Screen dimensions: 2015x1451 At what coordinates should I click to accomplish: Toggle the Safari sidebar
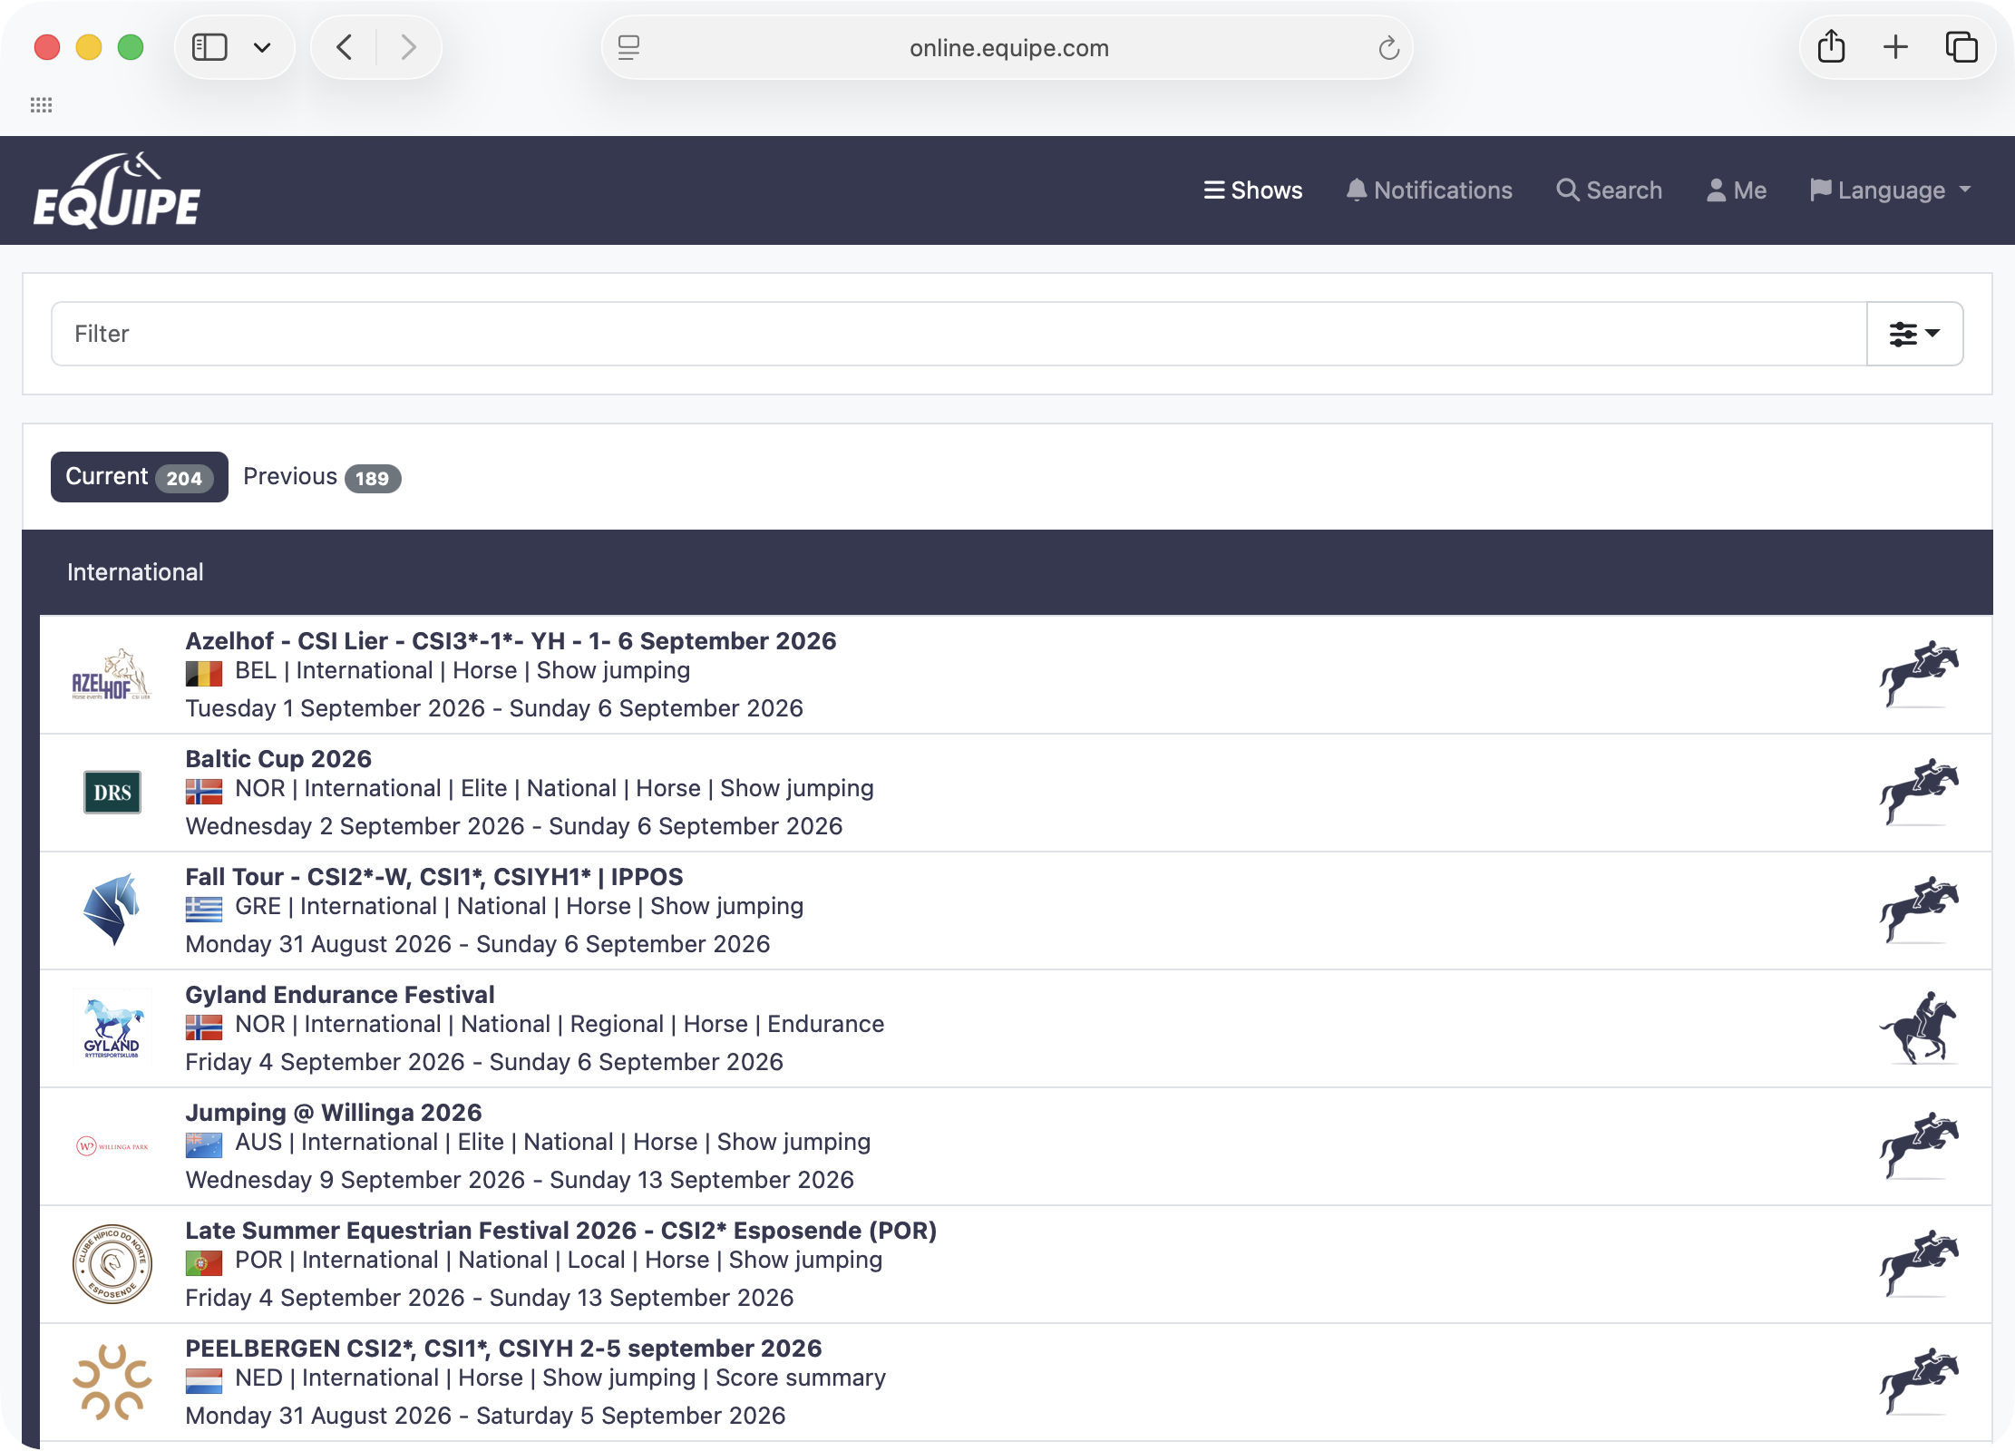pos(209,47)
